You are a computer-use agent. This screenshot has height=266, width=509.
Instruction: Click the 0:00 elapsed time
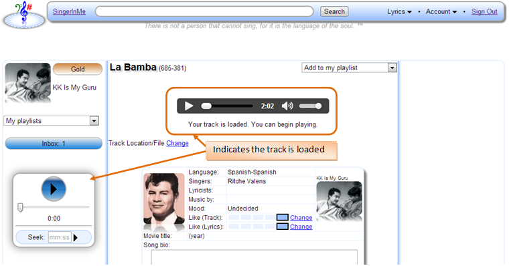pyautogui.click(x=54, y=219)
